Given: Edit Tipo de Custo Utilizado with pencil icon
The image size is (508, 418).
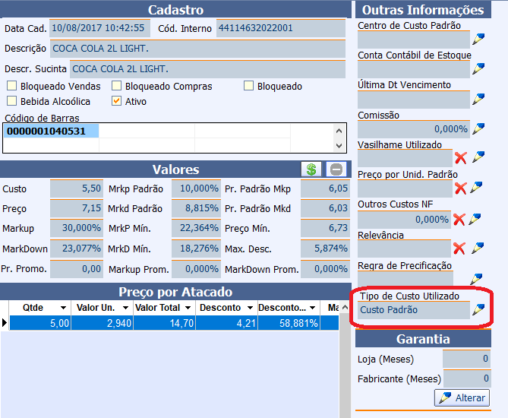Looking at the screenshot, I should (x=478, y=309).
